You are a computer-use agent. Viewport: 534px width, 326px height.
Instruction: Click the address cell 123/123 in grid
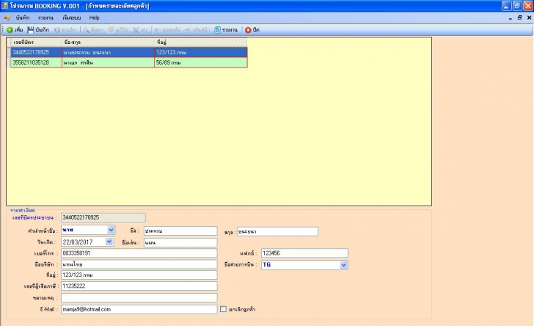[200, 52]
